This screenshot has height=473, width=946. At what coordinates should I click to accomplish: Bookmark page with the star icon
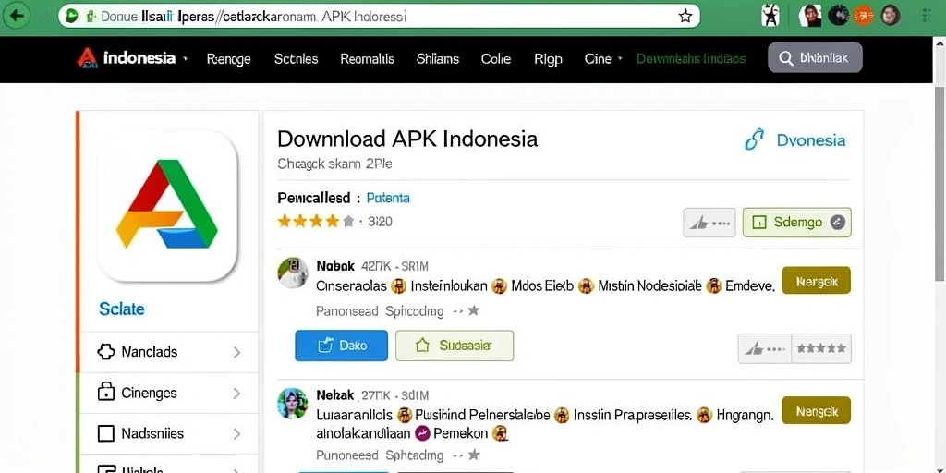pyautogui.click(x=685, y=17)
